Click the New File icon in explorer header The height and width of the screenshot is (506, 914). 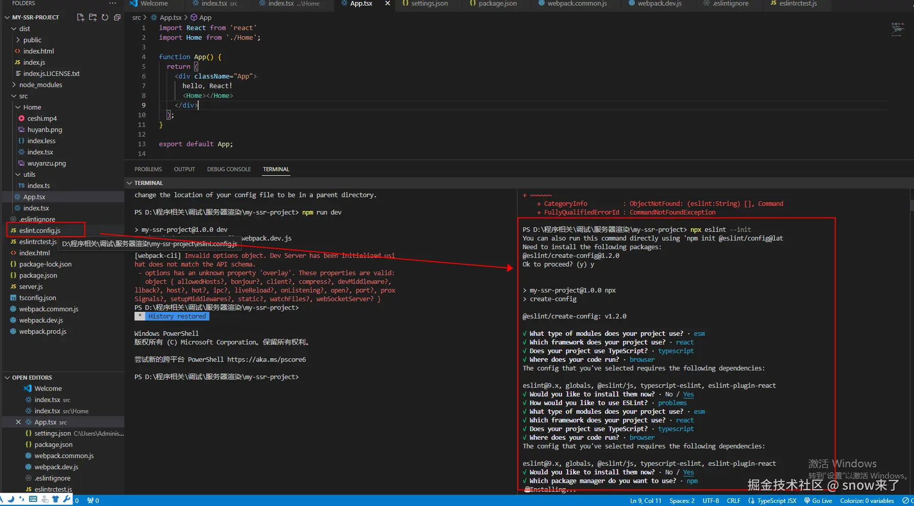pos(80,17)
